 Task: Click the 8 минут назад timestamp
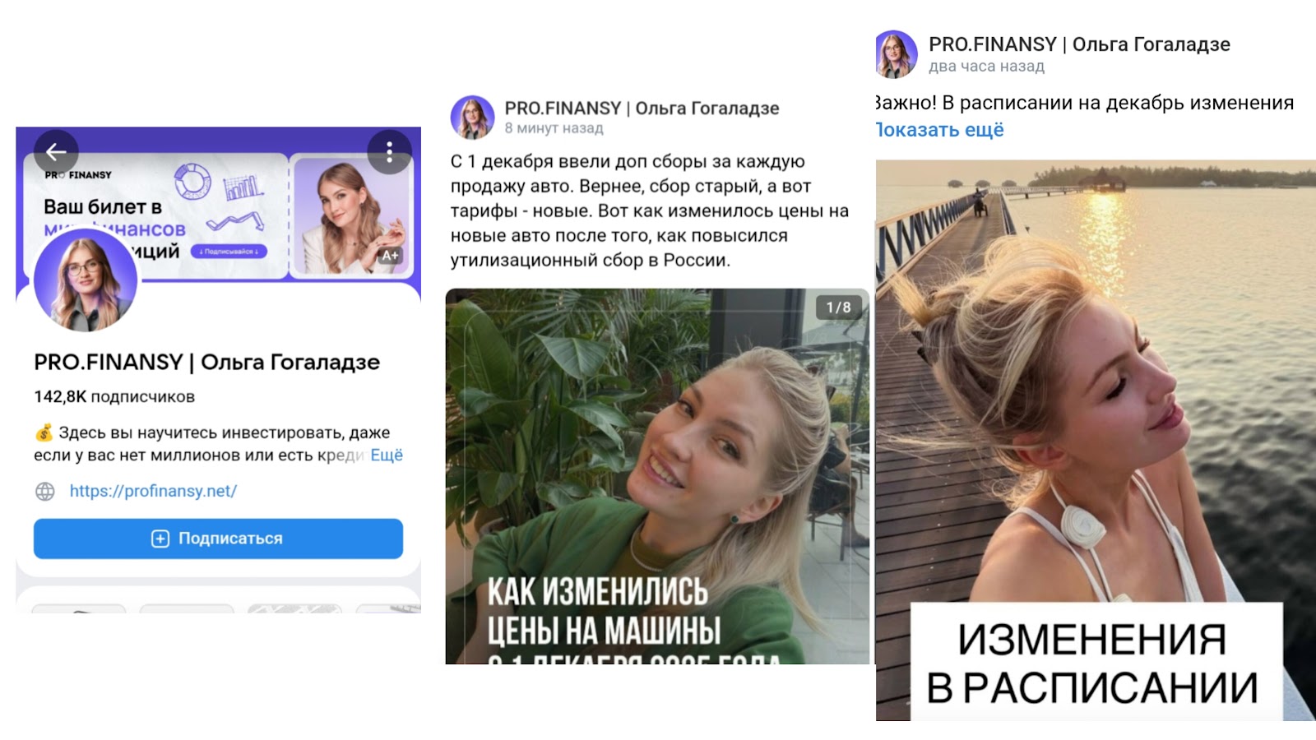[554, 128]
